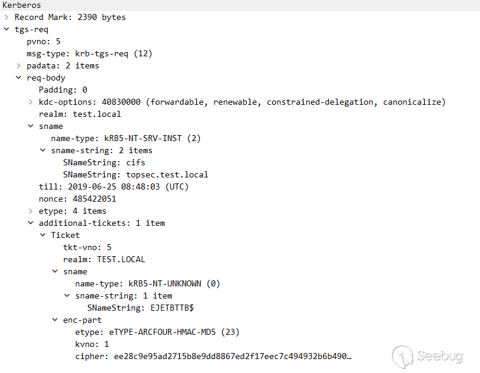Collapse sname-string 2 items node
480x373 pixels.
[43, 150]
